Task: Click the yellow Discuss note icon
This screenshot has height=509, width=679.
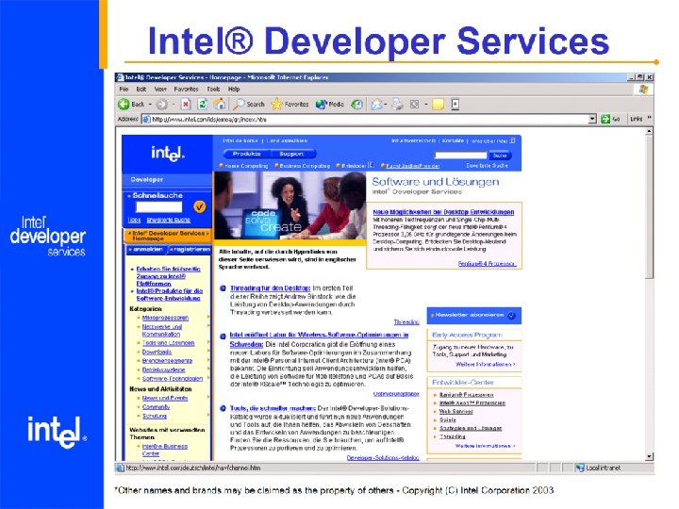Action: [x=438, y=105]
